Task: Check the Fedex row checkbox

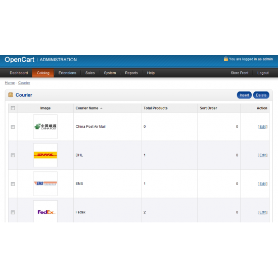Action: coord(13,212)
